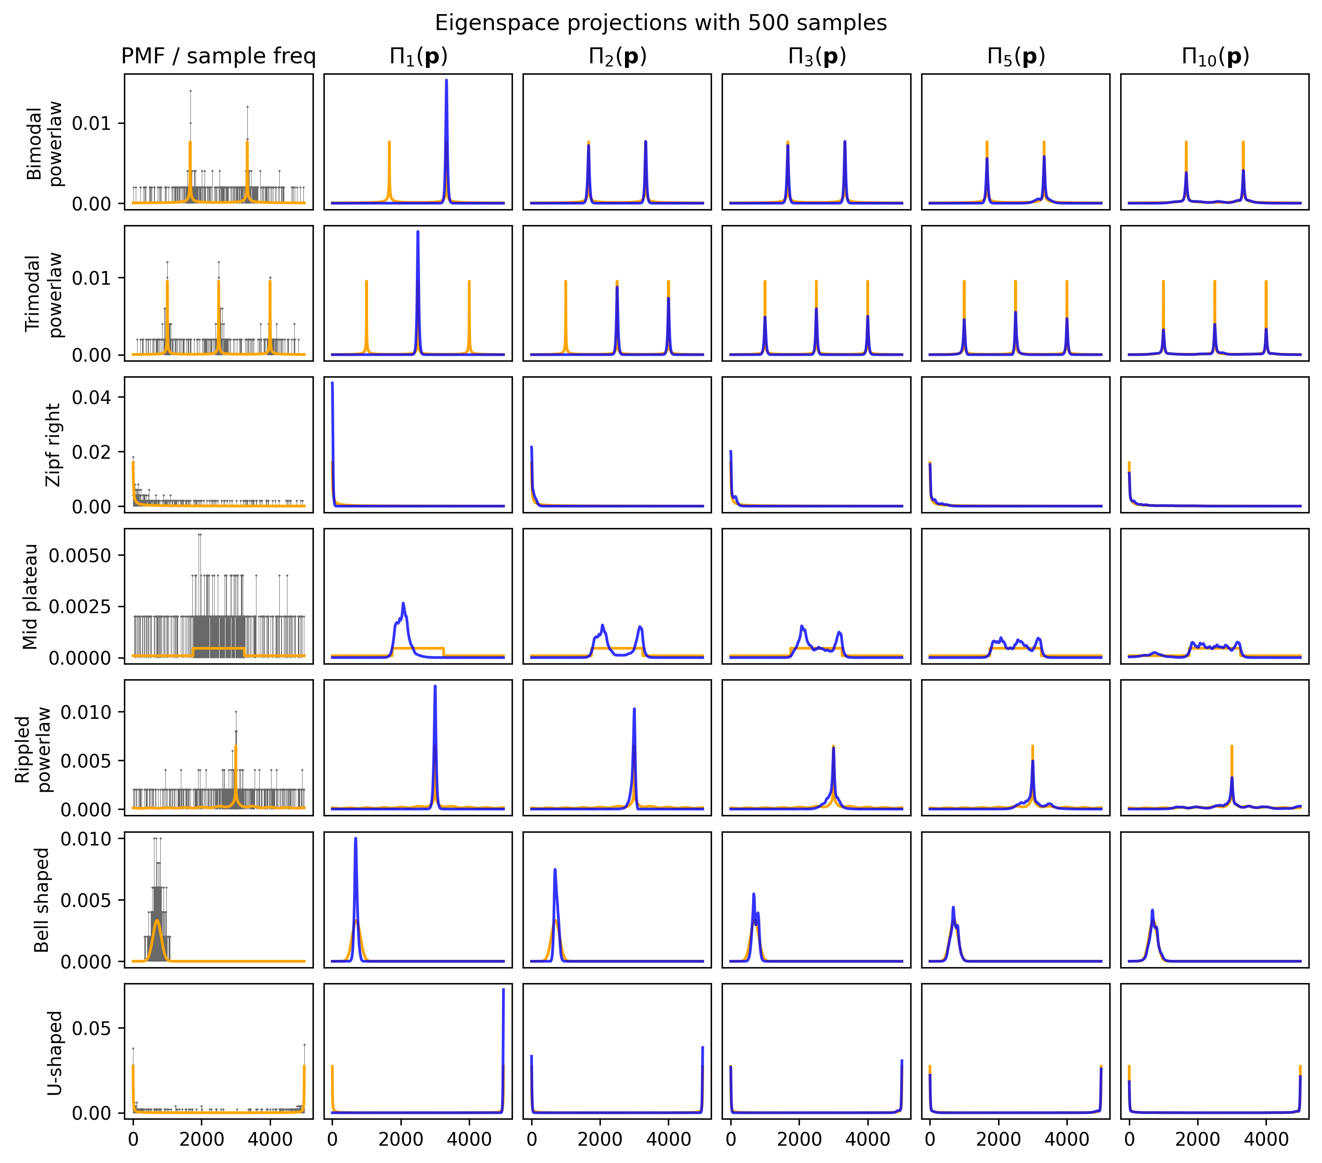Click the Bimodal powerlaw PMF sample plot
Screen dimensions: 1322x1163
coord(219,142)
